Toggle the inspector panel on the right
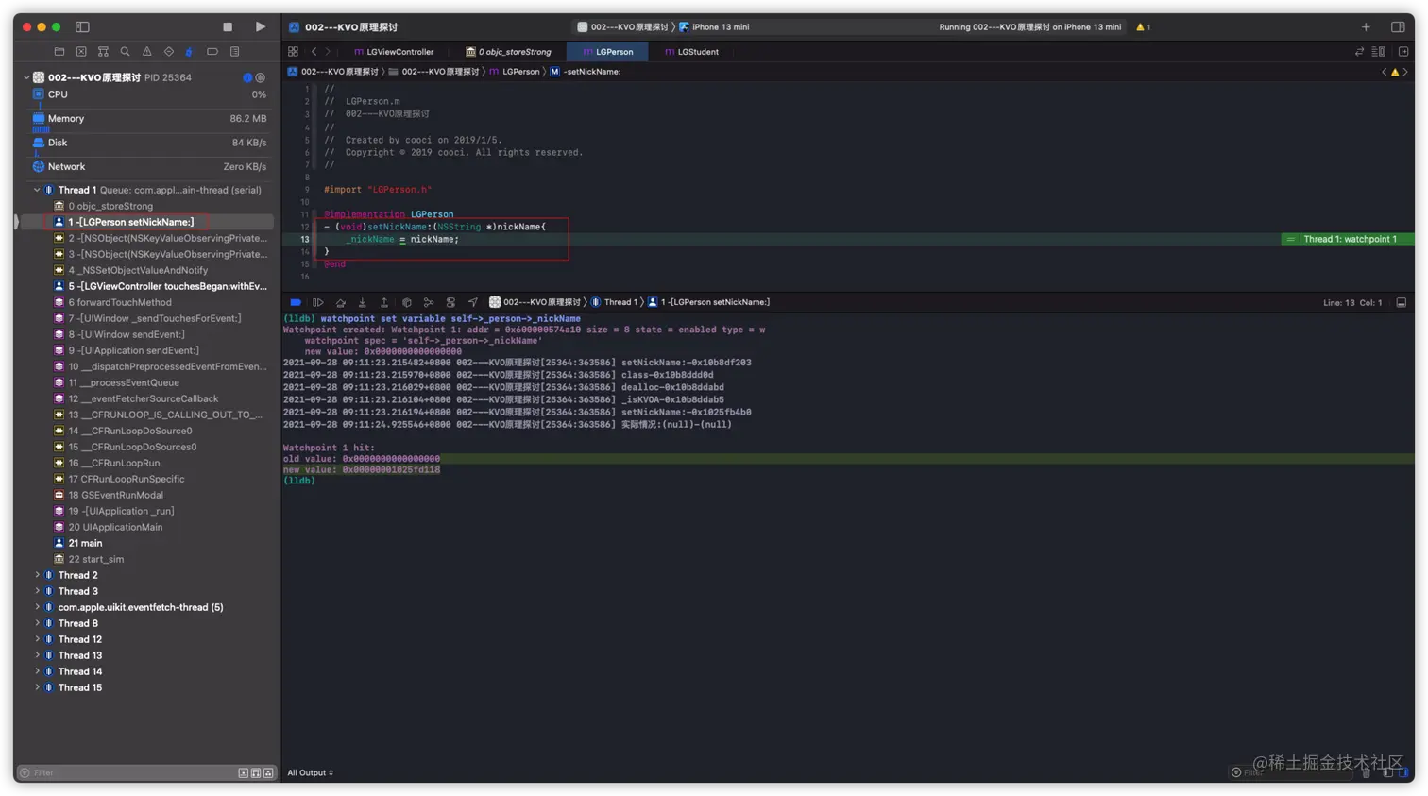1428x796 pixels. coord(1398,27)
